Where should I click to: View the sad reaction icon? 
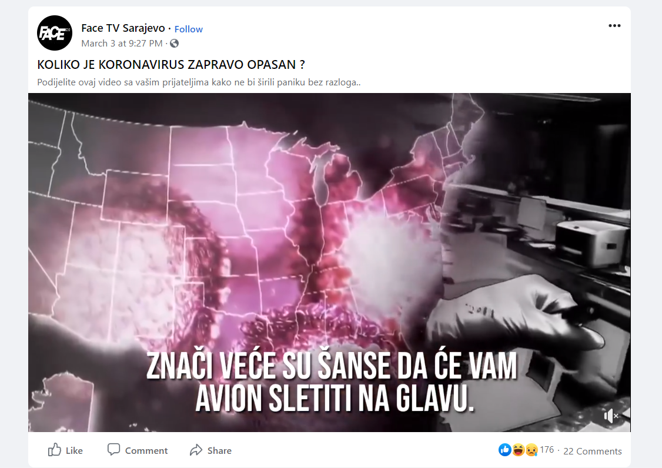[x=531, y=450]
